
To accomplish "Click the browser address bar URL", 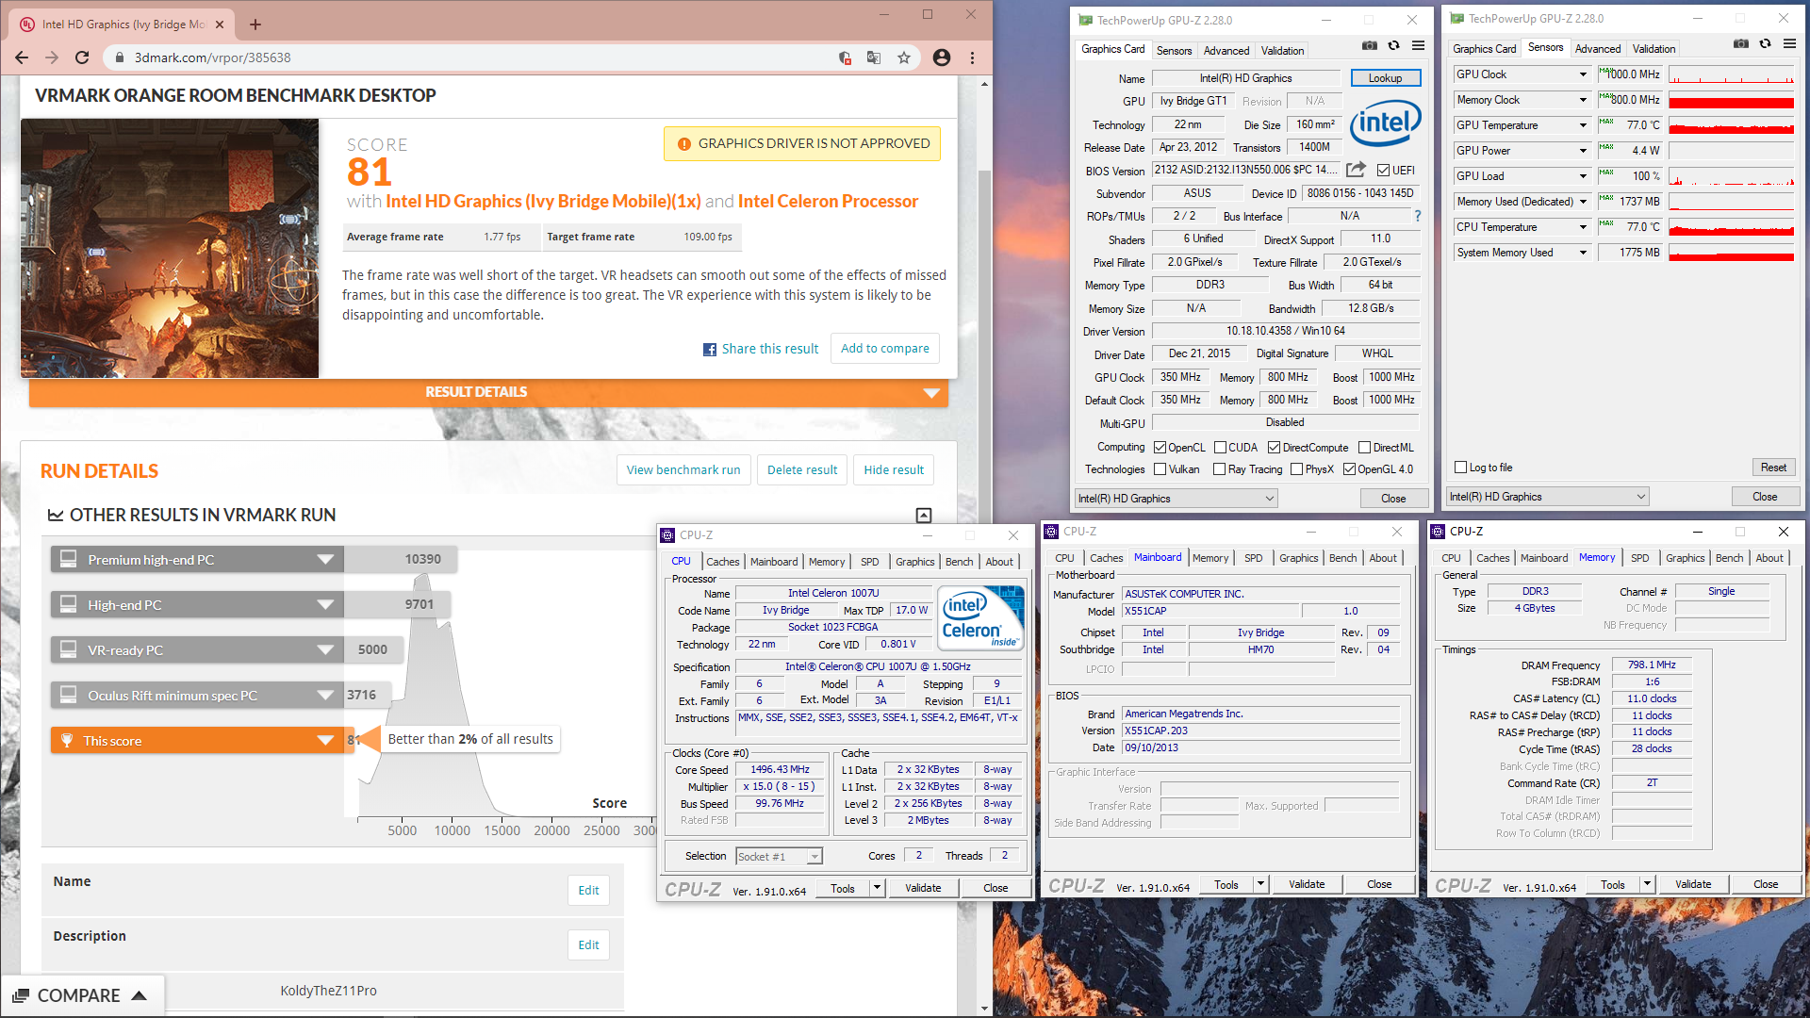I will coord(212,57).
